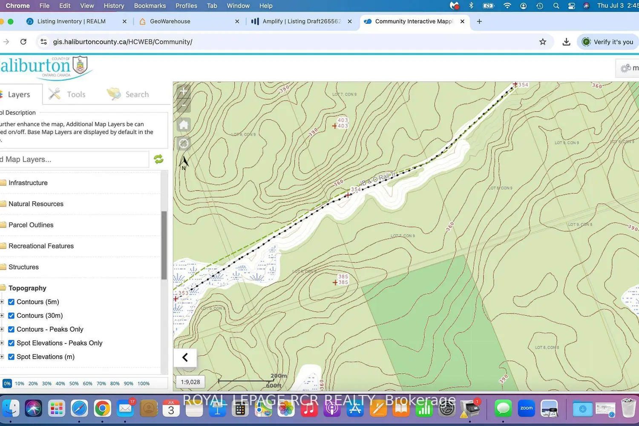The width and height of the screenshot is (639, 426).
Task: Set layer transparency to 0%
Action: (7, 384)
